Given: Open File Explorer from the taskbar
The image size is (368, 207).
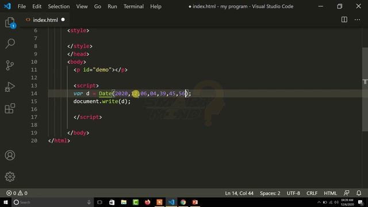Looking at the screenshot, I should [124, 202].
